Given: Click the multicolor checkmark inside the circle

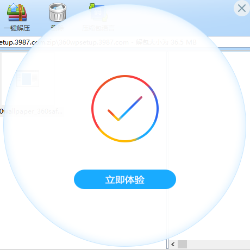Looking at the screenshot, I should tap(125, 109).
